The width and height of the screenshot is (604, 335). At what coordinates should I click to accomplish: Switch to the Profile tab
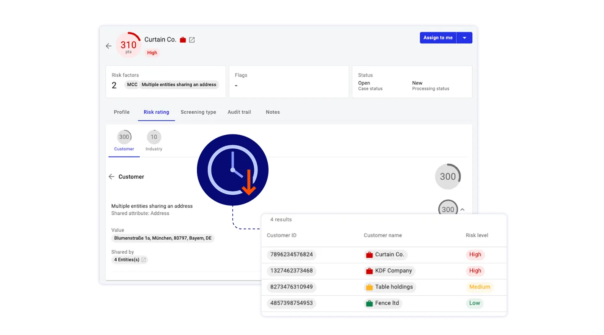point(122,112)
